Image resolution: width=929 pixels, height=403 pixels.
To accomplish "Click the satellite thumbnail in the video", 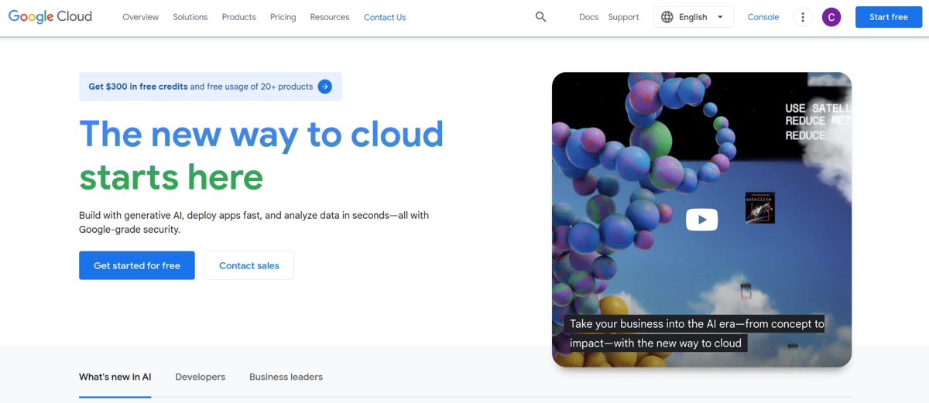I will tap(760, 208).
